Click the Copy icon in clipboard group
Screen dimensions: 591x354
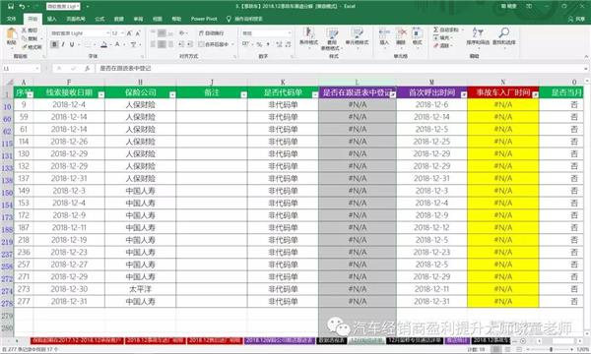24,38
